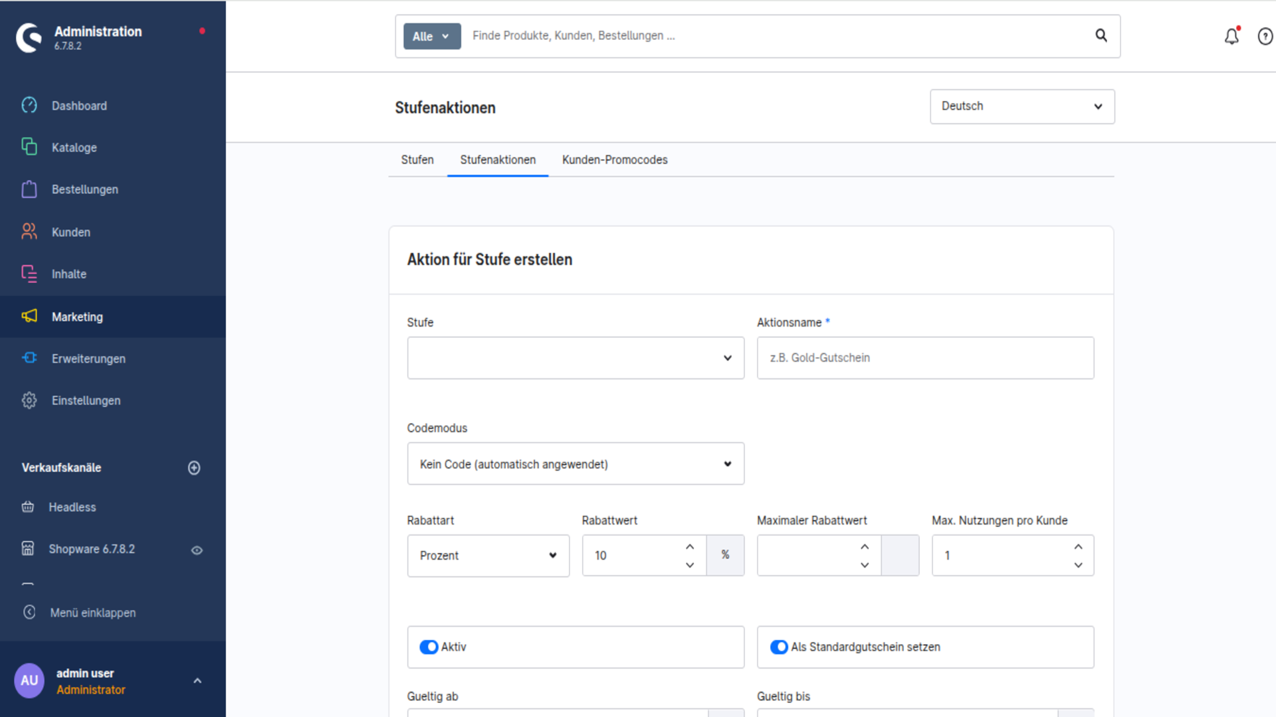
Task: Click the Menü einklappen arrow icon
Action: coord(29,612)
